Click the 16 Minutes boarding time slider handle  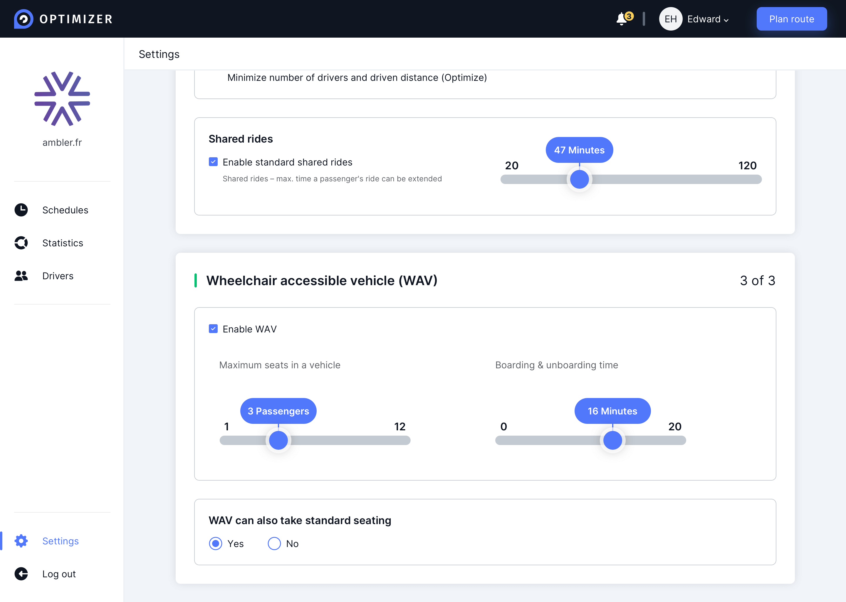coord(612,440)
